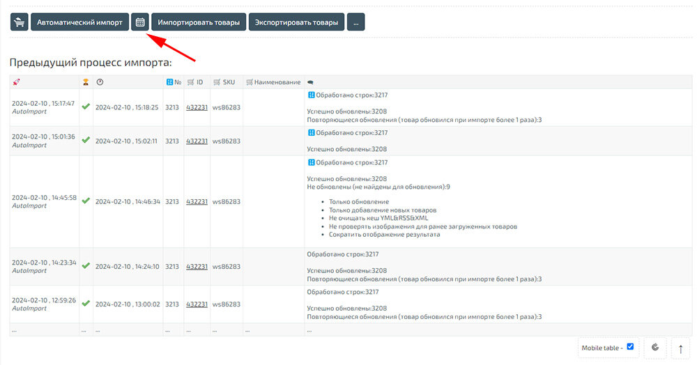Click 'Импортировать товары' button
This screenshot has width=697, height=365.
[x=199, y=22]
